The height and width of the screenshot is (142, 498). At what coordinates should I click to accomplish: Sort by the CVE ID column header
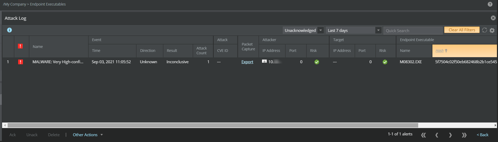pyautogui.click(x=225, y=51)
